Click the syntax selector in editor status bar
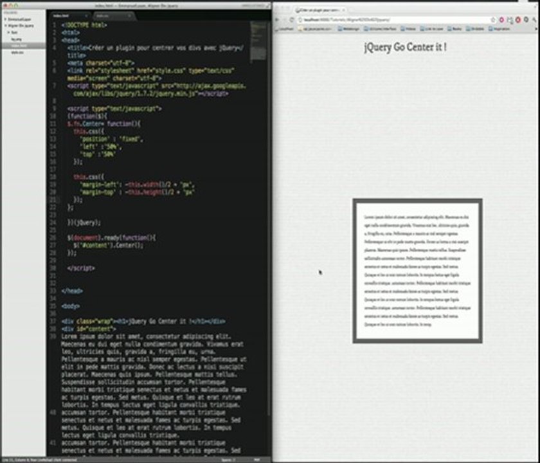The height and width of the screenshot is (463, 540). coord(257,460)
